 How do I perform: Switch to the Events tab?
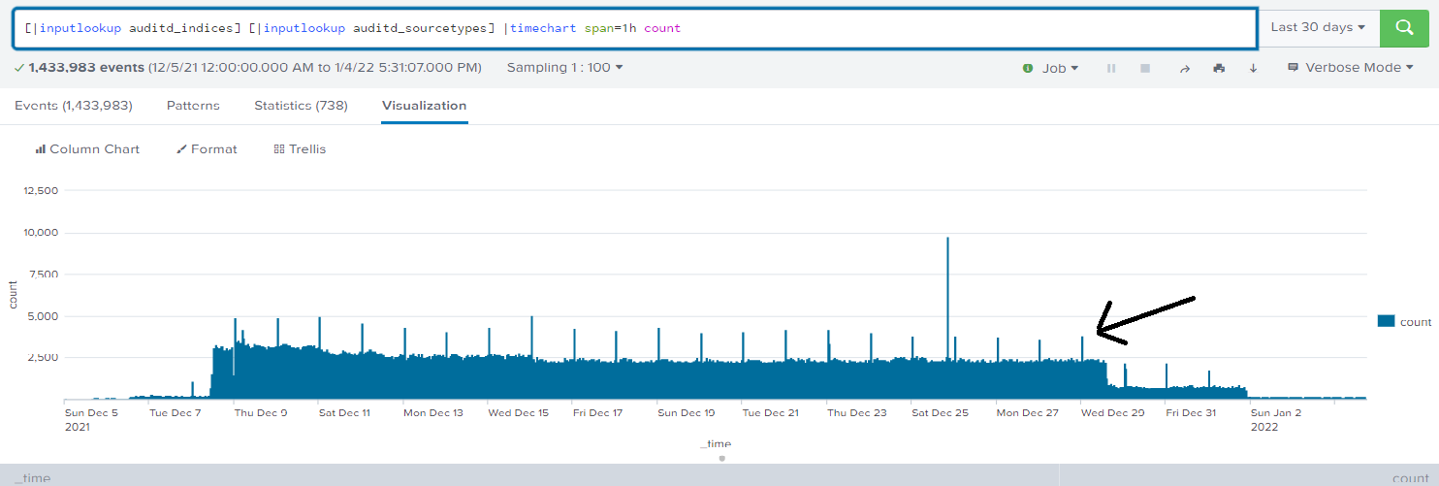[x=74, y=106]
